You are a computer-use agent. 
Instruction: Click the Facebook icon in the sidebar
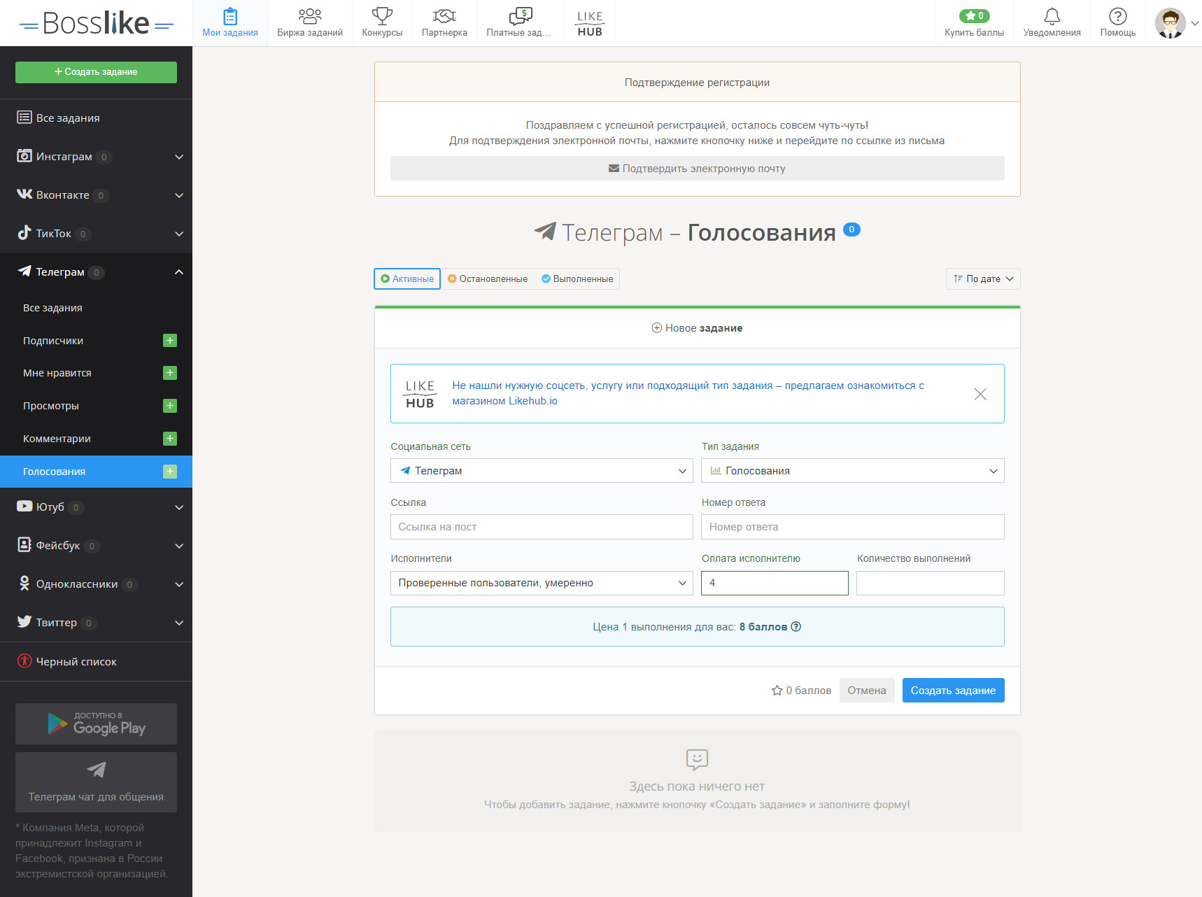pos(24,545)
